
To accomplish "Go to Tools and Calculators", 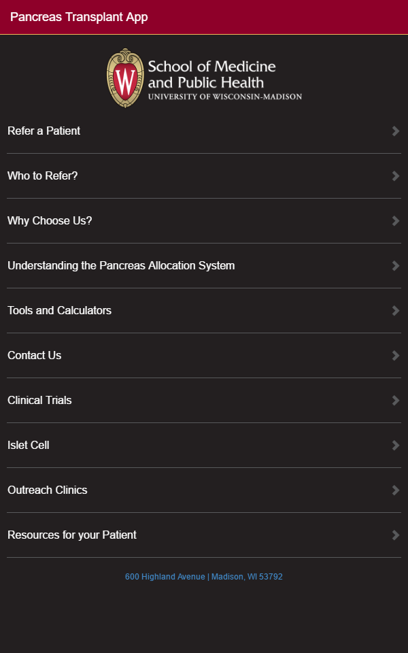I will pos(60,311).
